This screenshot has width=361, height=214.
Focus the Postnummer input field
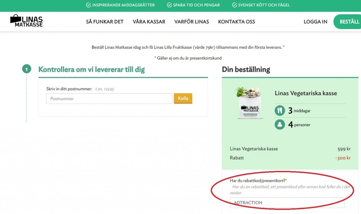(109, 99)
